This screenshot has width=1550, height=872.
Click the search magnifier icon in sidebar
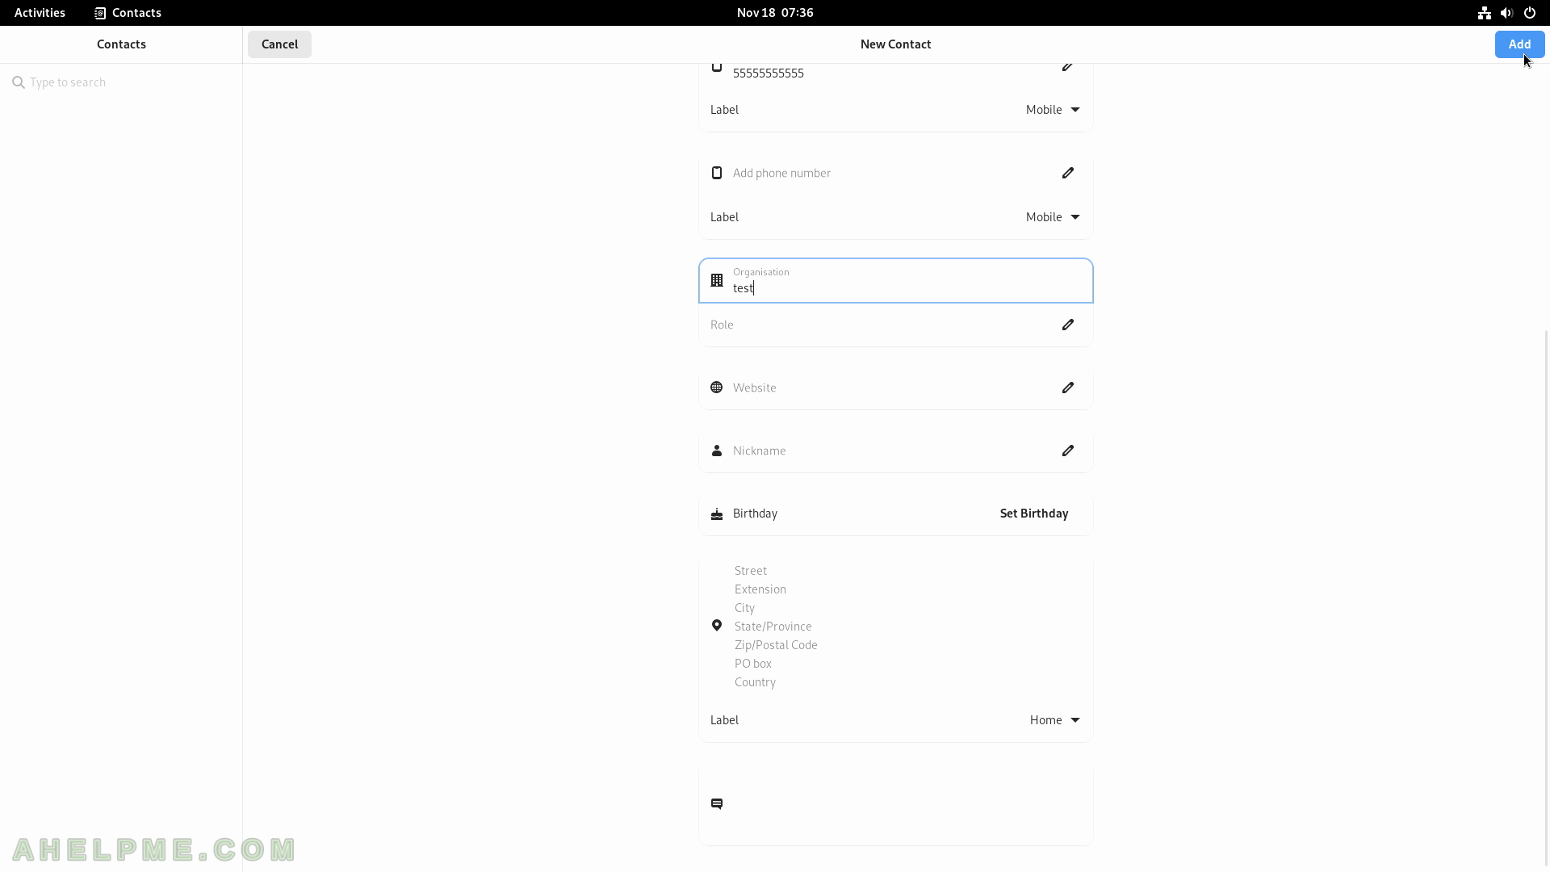click(19, 82)
